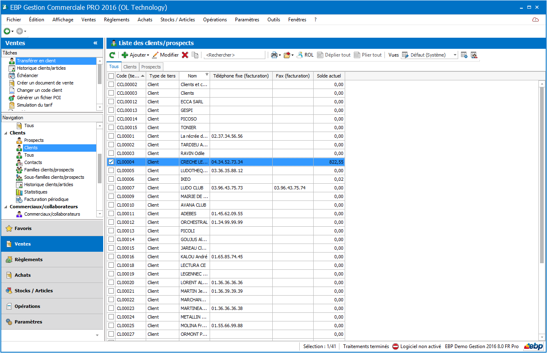The image size is (547, 353).
Task: Click the Simulation du tarif icon
Action: coord(12,105)
